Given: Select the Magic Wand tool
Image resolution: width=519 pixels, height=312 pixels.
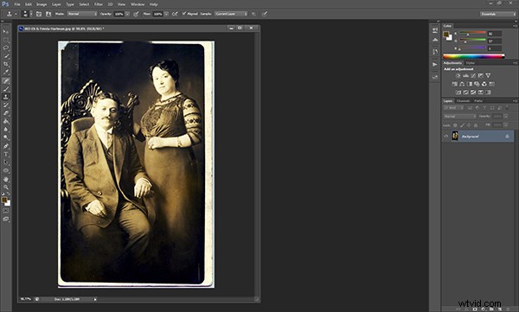Looking at the screenshot, I should [6, 56].
